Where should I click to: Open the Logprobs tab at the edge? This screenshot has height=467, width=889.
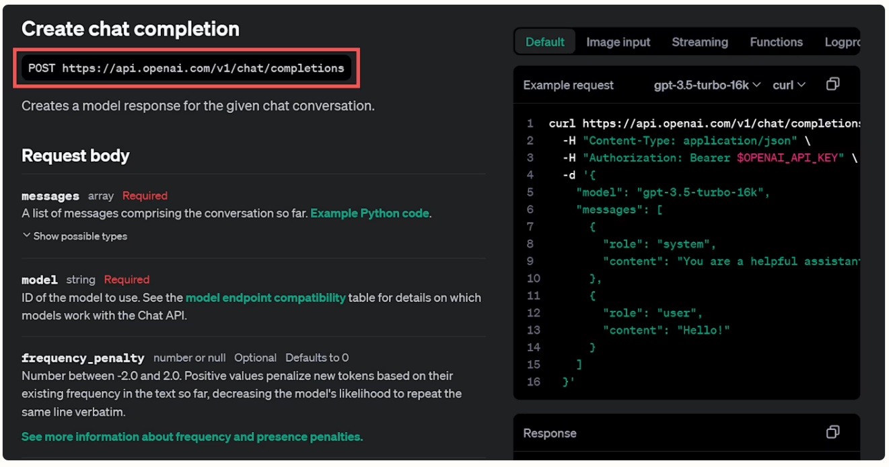tap(843, 42)
